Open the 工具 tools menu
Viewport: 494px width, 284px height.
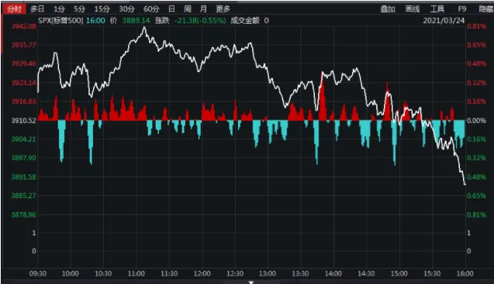[x=437, y=9]
